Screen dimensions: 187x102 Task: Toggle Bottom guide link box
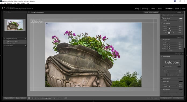[167, 49]
